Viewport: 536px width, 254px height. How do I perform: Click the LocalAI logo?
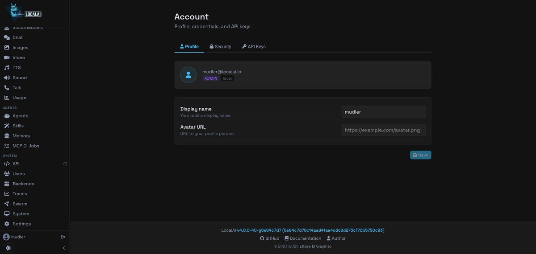tap(24, 12)
